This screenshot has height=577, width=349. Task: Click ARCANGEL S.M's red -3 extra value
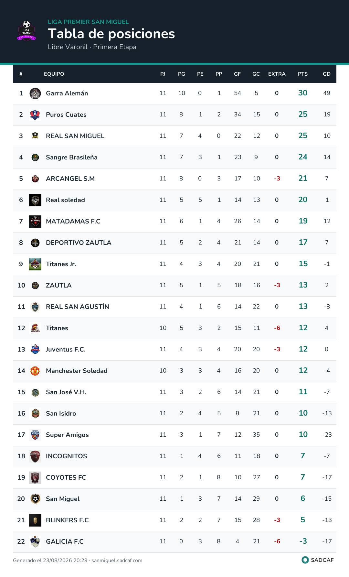pyautogui.click(x=277, y=179)
